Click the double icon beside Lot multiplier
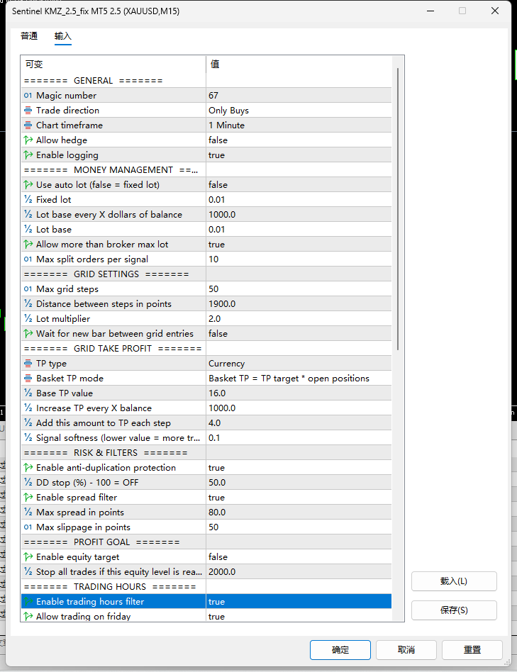Viewport: 517px width, 672px height. pyautogui.click(x=28, y=319)
